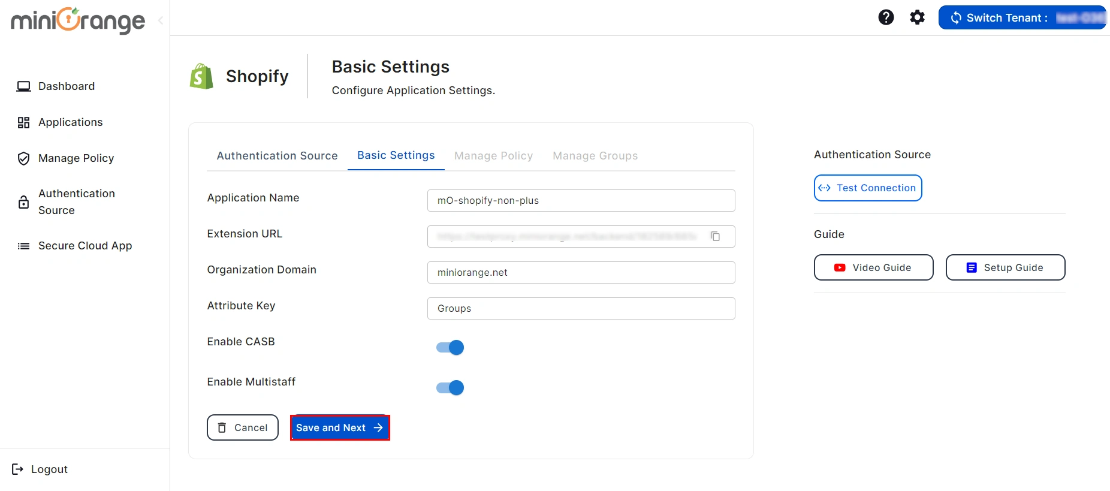Open Authentication Source in the sidebar
1110x491 pixels.
pyautogui.click(x=77, y=202)
